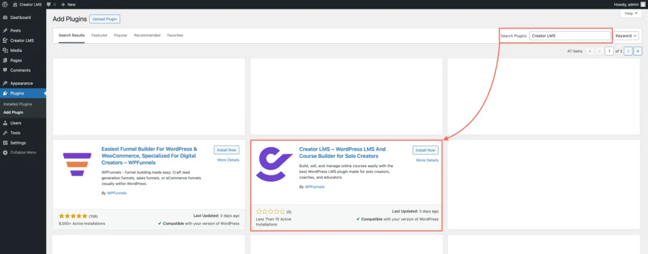Open the Installed Plugins submenu

[17, 105]
